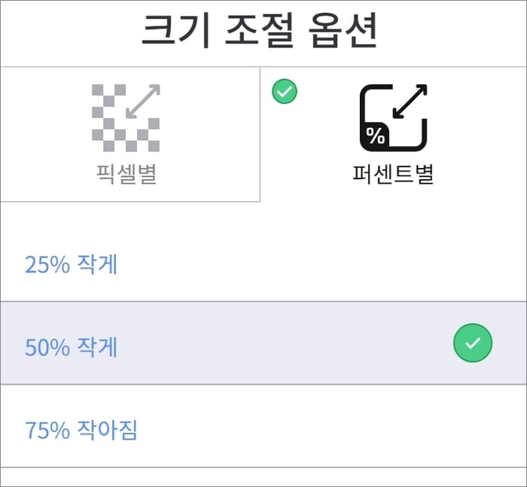Screen dimensions: 527x487
Task: Click blank area right of the 퍼센트별 icon
Action: [477, 135]
